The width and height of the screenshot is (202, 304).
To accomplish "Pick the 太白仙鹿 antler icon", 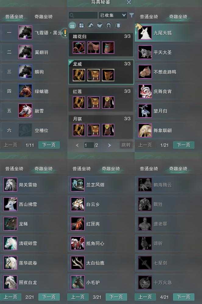I will click(x=78, y=263).
